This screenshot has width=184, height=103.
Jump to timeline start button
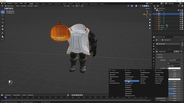coord(72,95)
